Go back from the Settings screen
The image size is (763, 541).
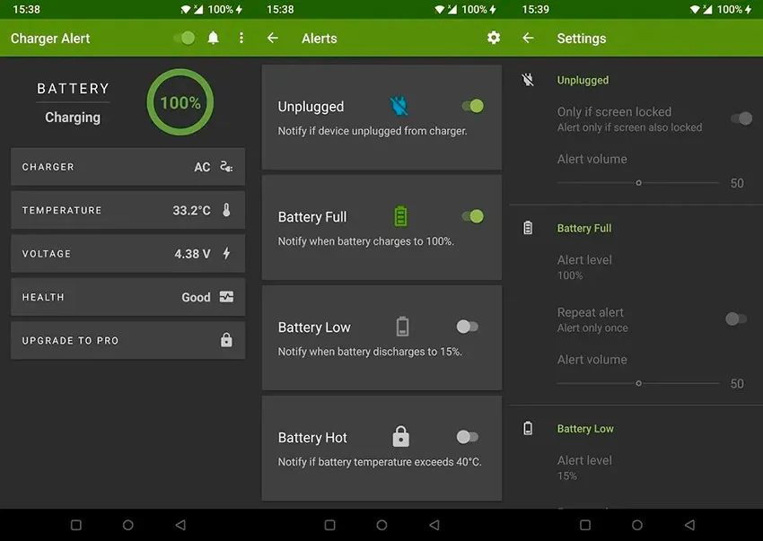click(x=528, y=38)
